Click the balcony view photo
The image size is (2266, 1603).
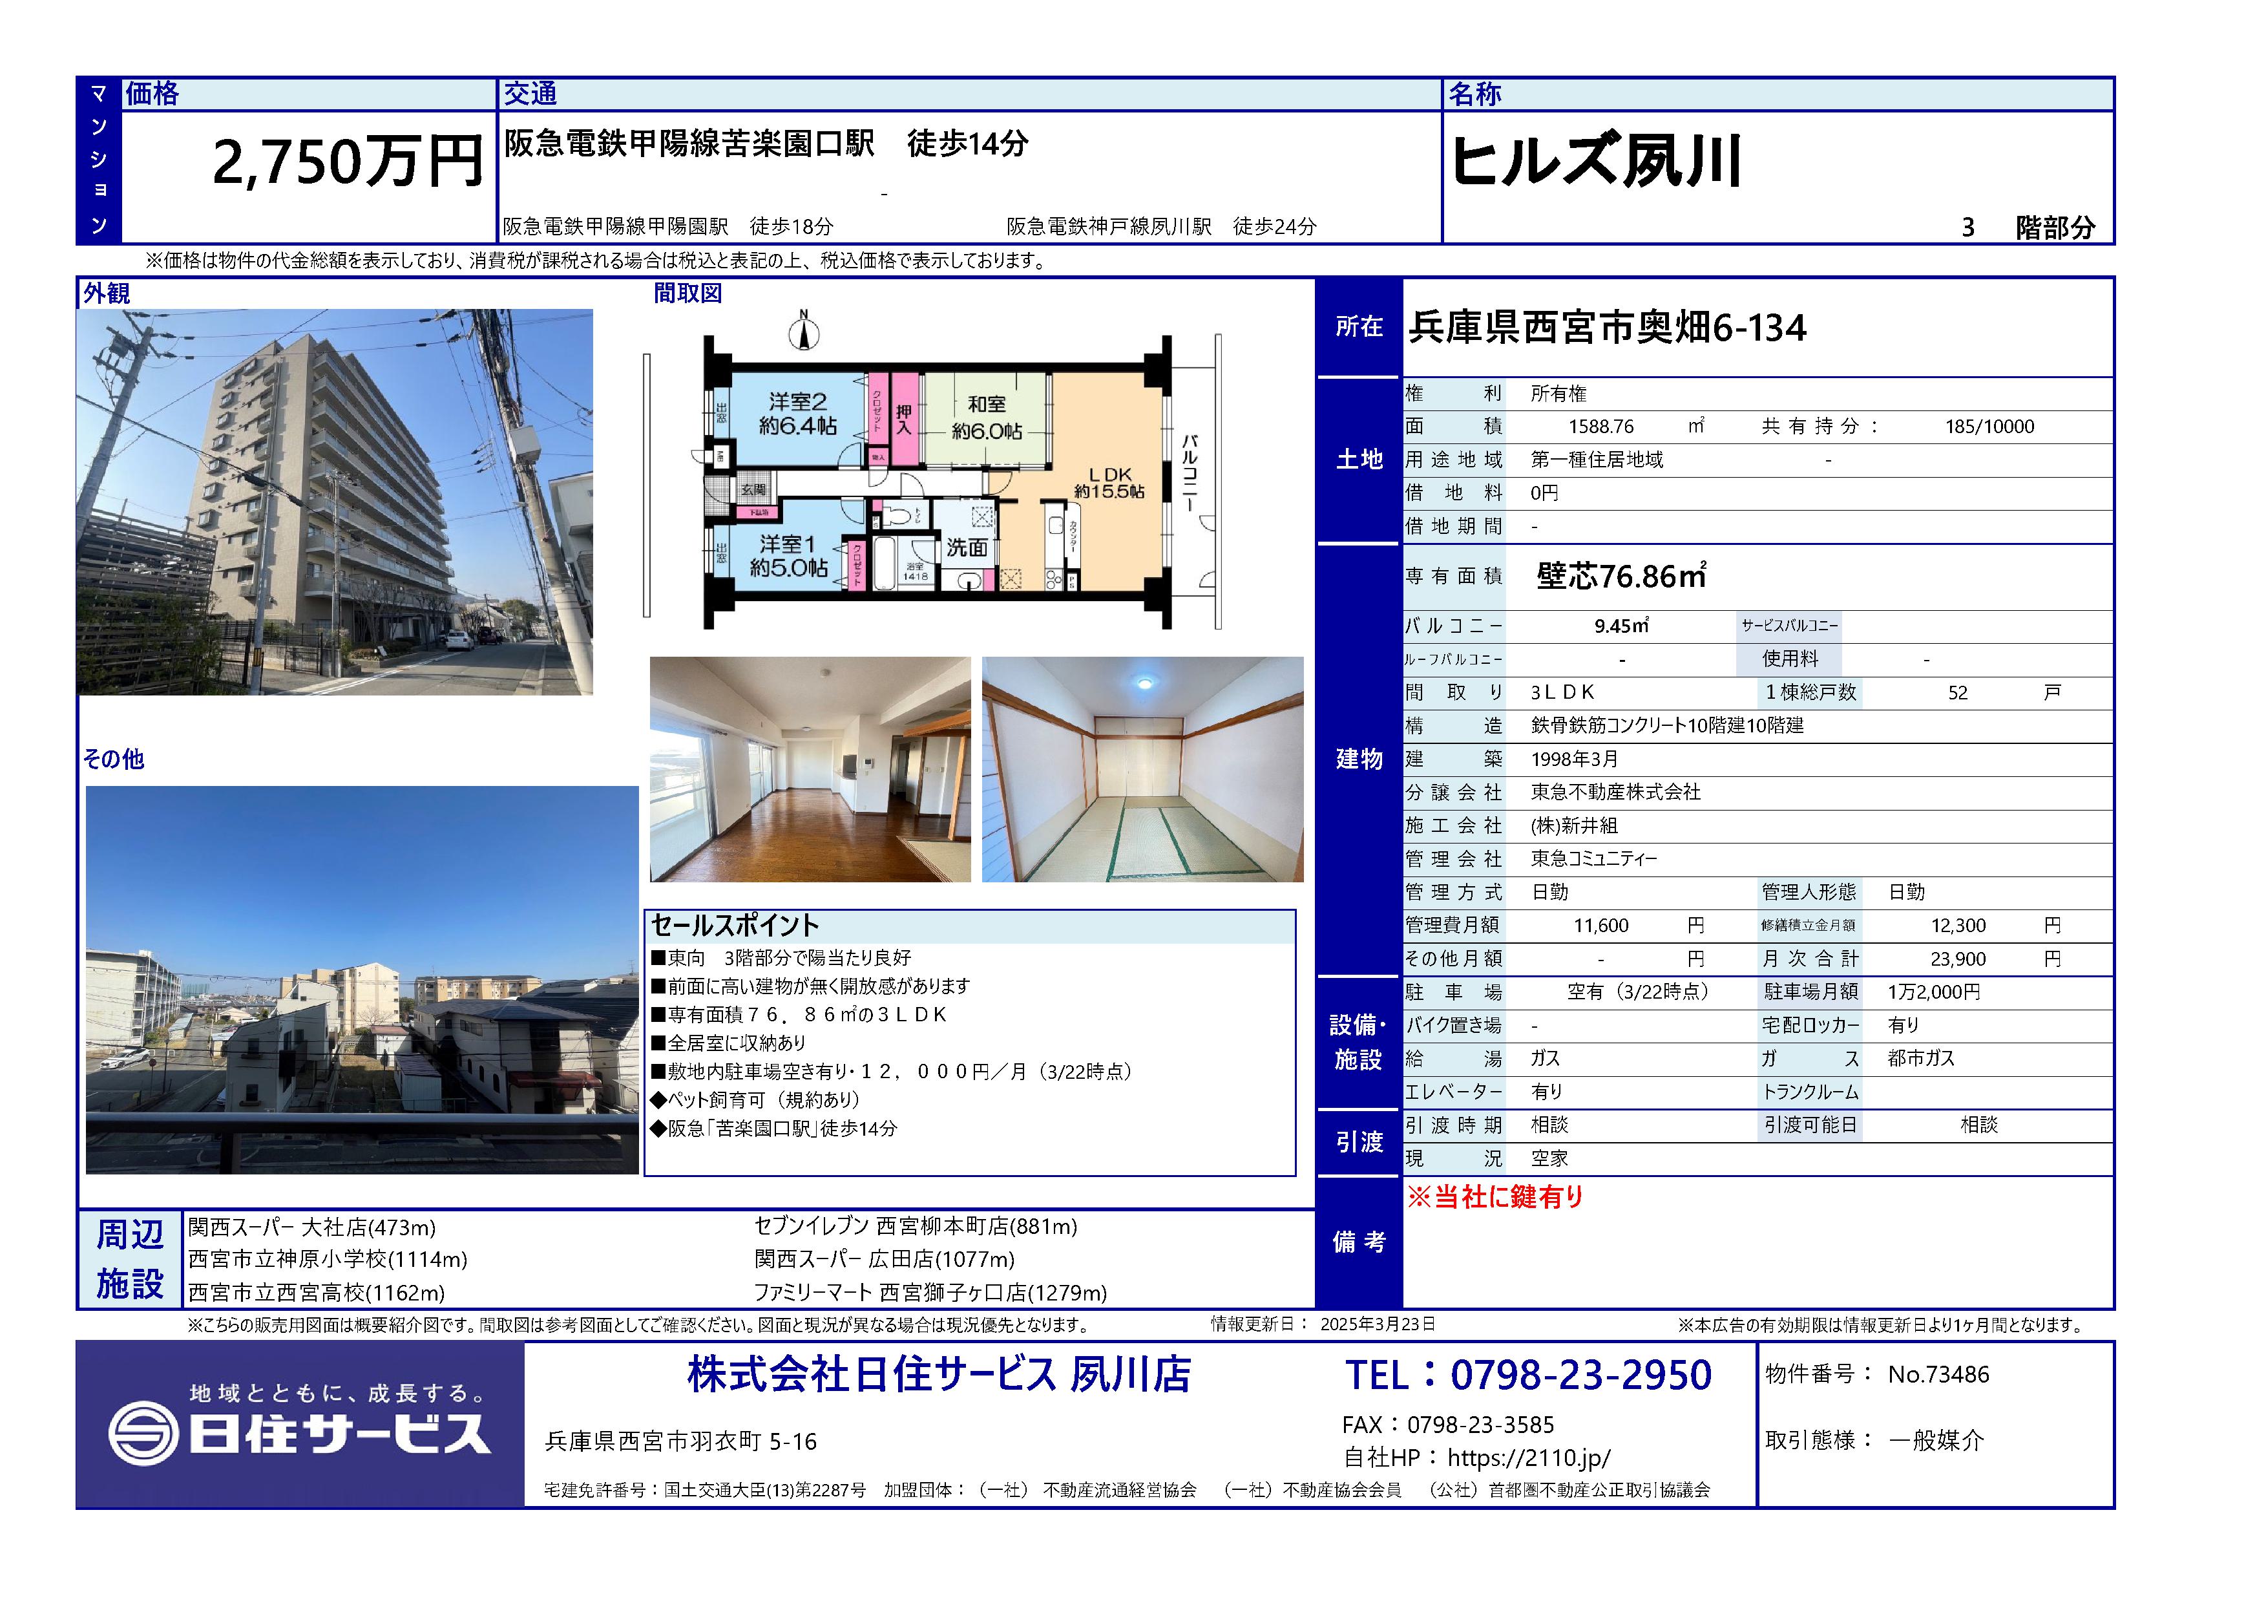click(x=361, y=979)
